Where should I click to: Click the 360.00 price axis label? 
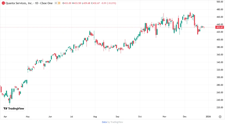220,54
